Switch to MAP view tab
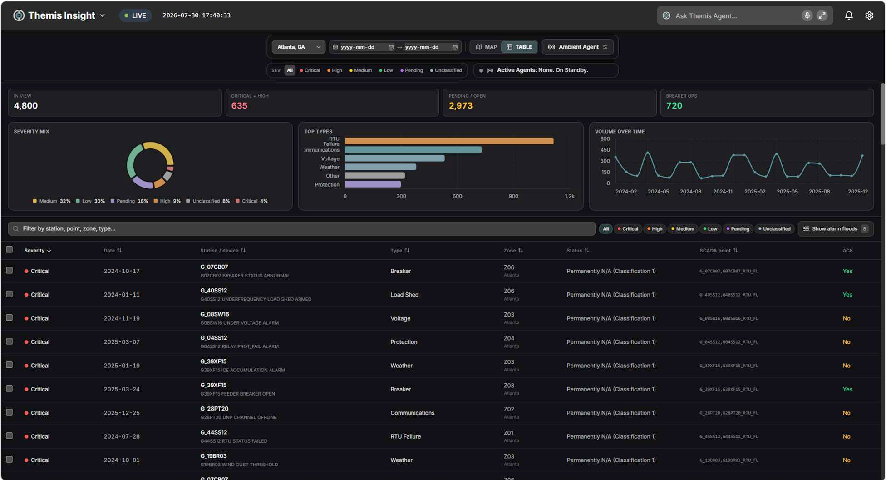Image resolution: width=886 pixels, height=480 pixels. click(x=486, y=47)
